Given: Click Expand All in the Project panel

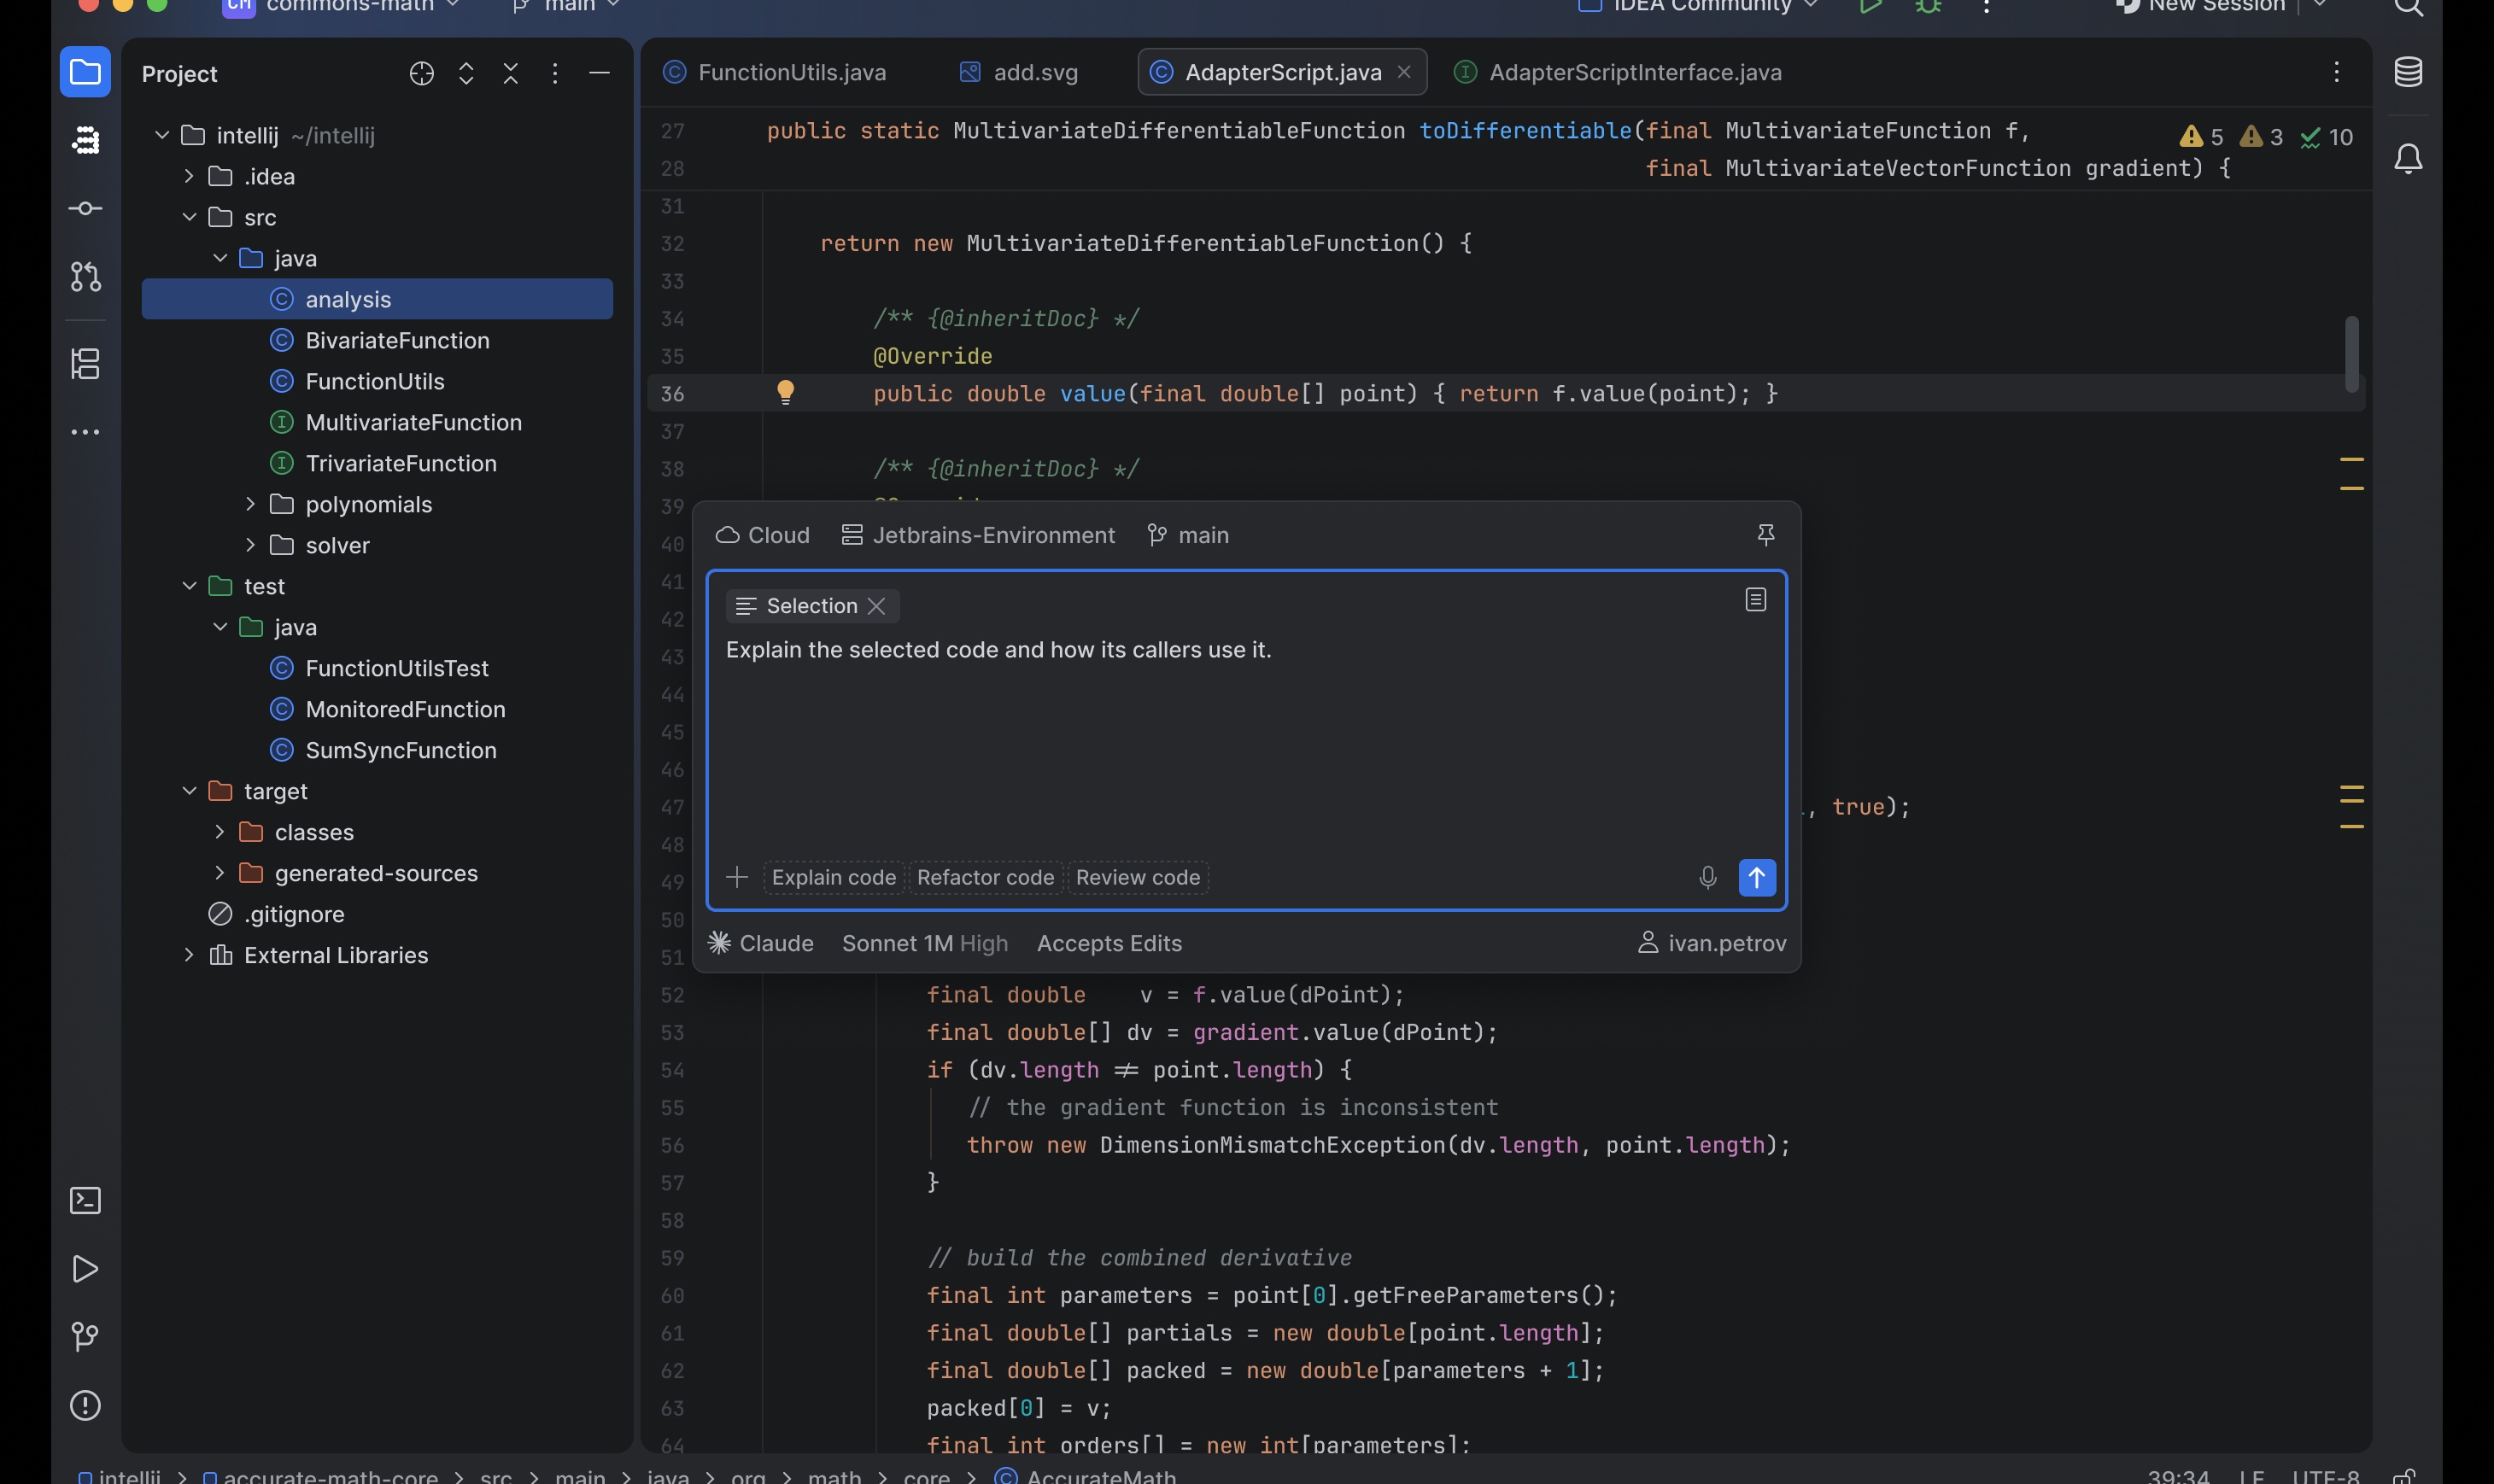Looking at the screenshot, I should (x=466, y=73).
